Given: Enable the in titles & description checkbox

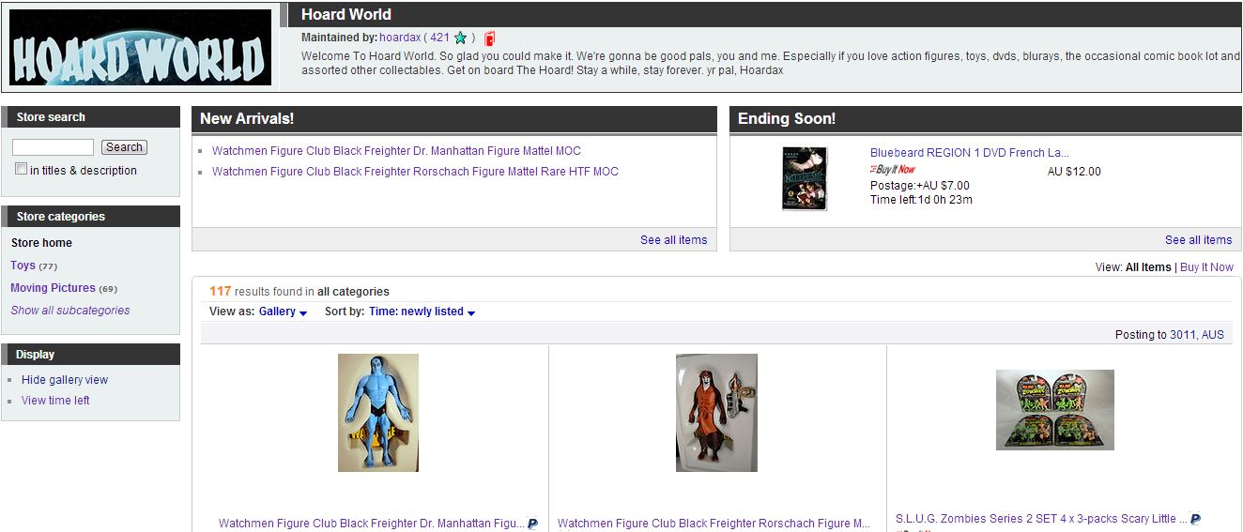Looking at the screenshot, I should pyautogui.click(x=21, y=169).
